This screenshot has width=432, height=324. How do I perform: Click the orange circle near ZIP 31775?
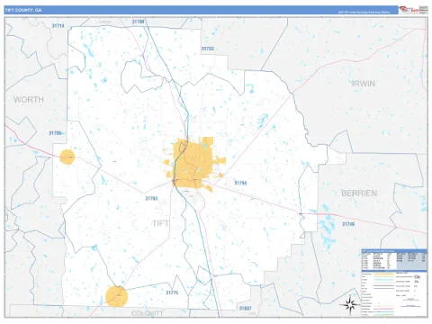pos(117,296)
